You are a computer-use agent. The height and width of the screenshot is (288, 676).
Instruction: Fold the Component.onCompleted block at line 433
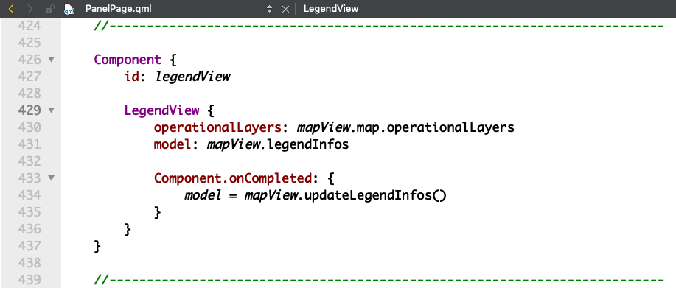point(52,178)
